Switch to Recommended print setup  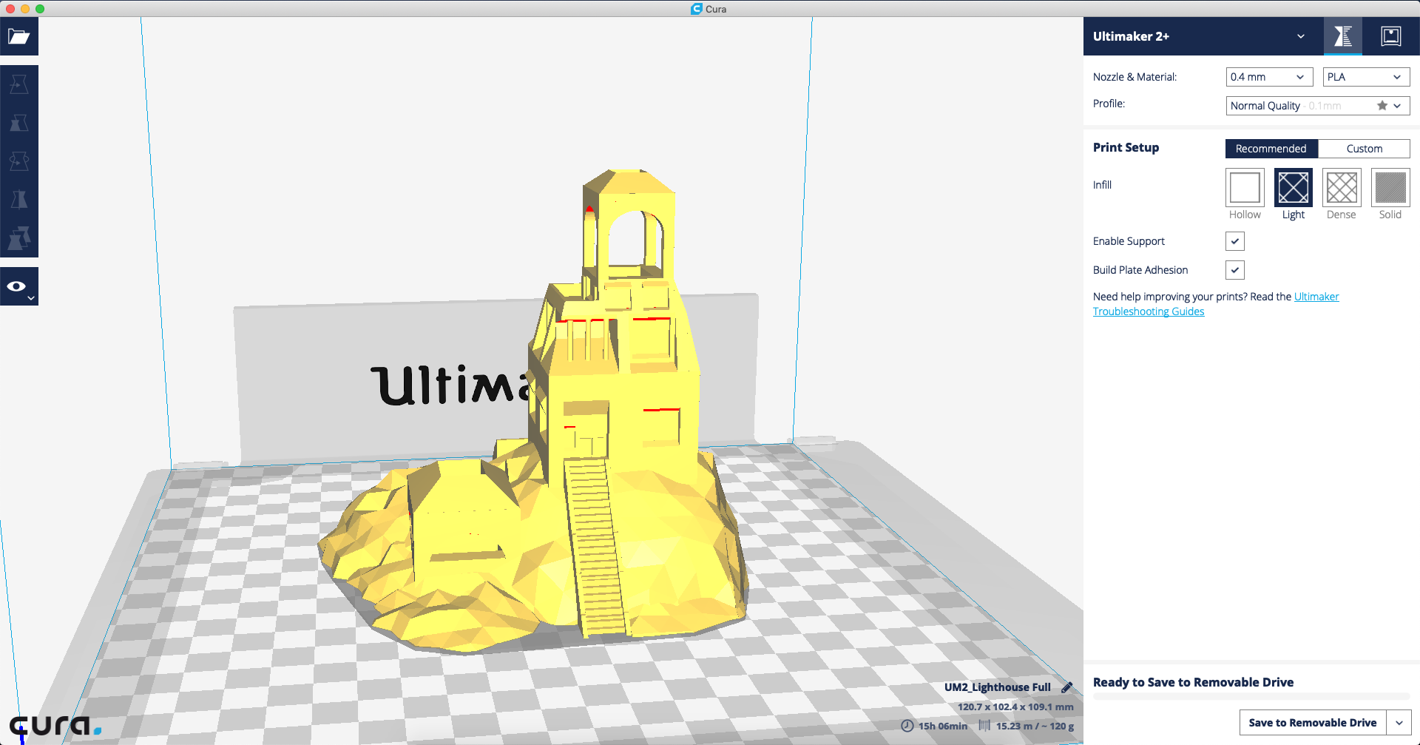coord(1271,149)
